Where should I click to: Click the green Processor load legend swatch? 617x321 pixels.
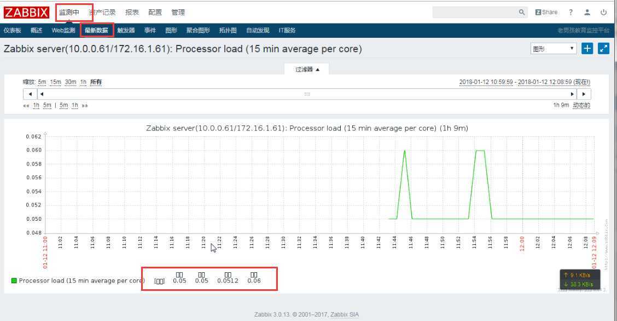14,281
